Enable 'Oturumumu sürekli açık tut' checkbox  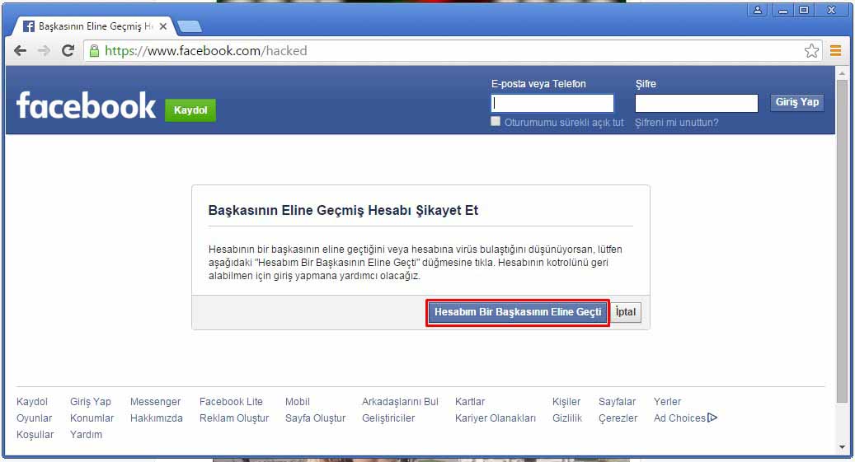(496, 121)
